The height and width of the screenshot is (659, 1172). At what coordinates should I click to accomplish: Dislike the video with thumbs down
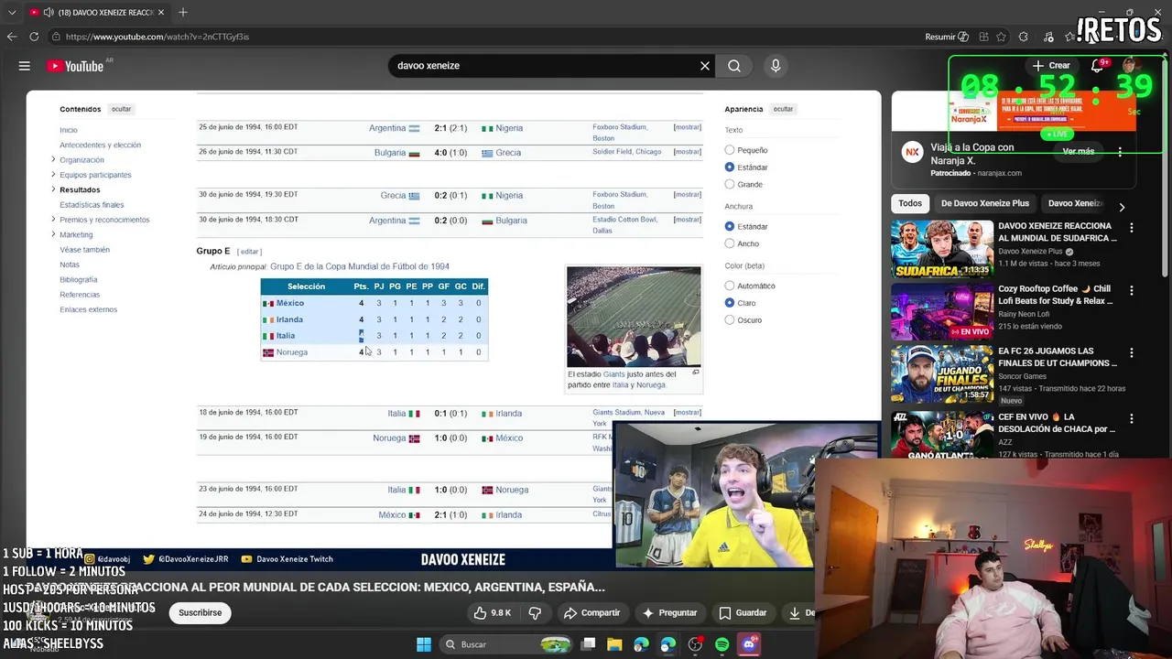point(536,613)
